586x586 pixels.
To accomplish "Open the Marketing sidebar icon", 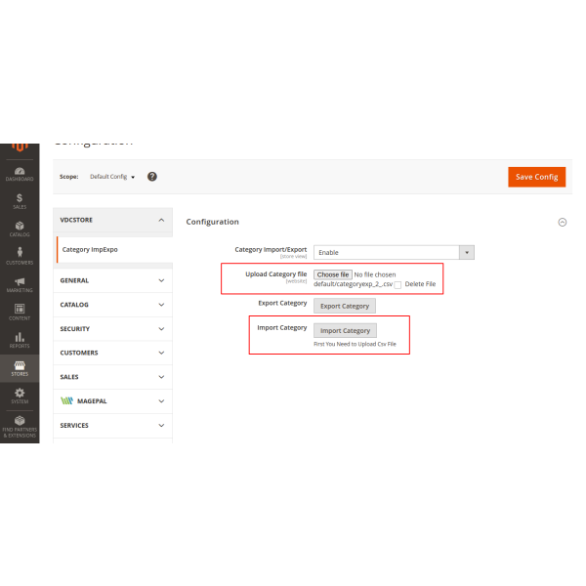I will 20,284.
